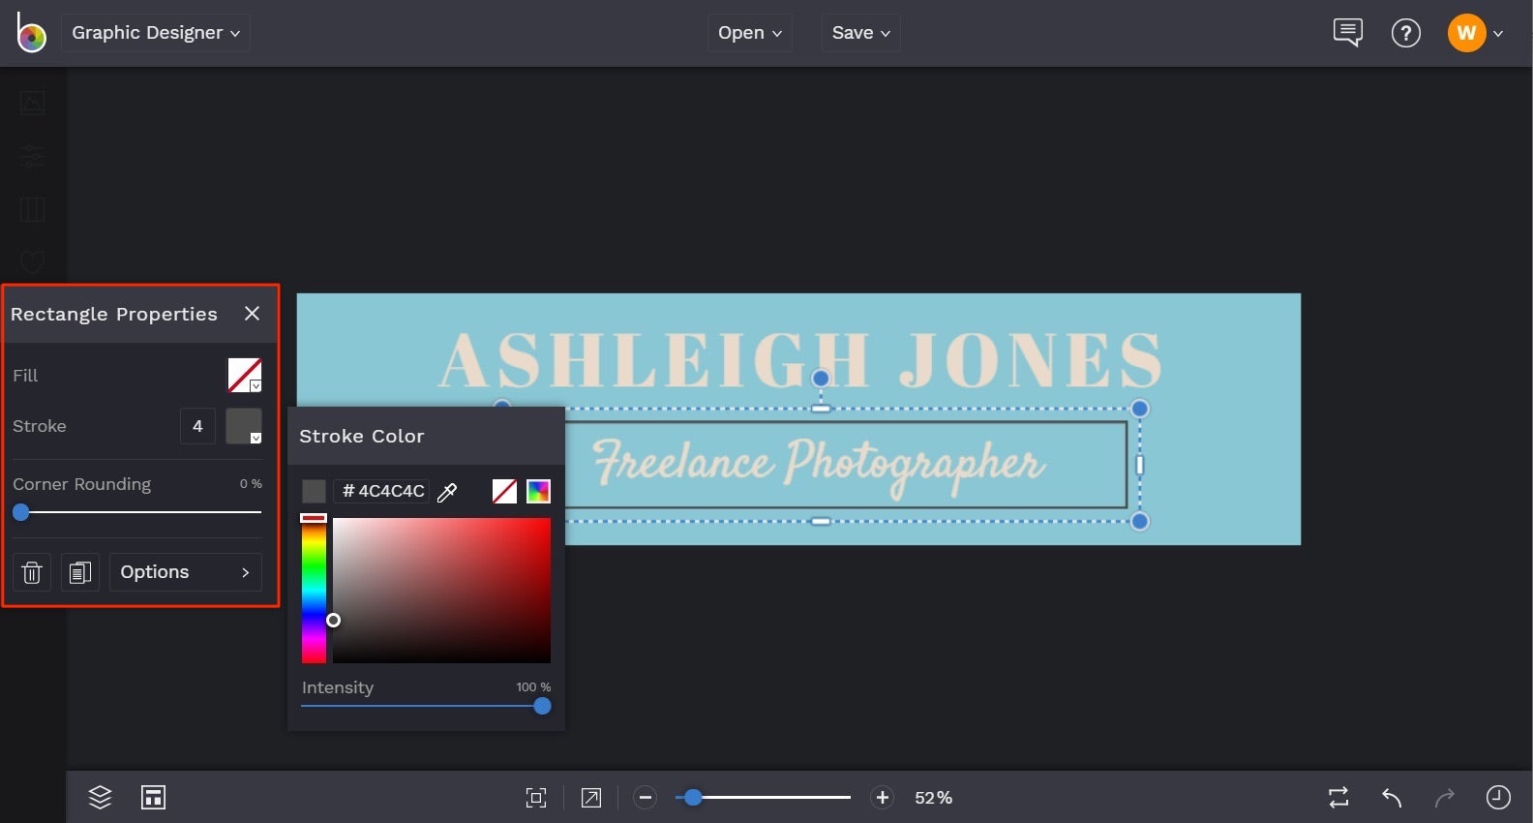Open the canvas layout icon
Screen dimensions: 1533x823
[x=154, y=797]
